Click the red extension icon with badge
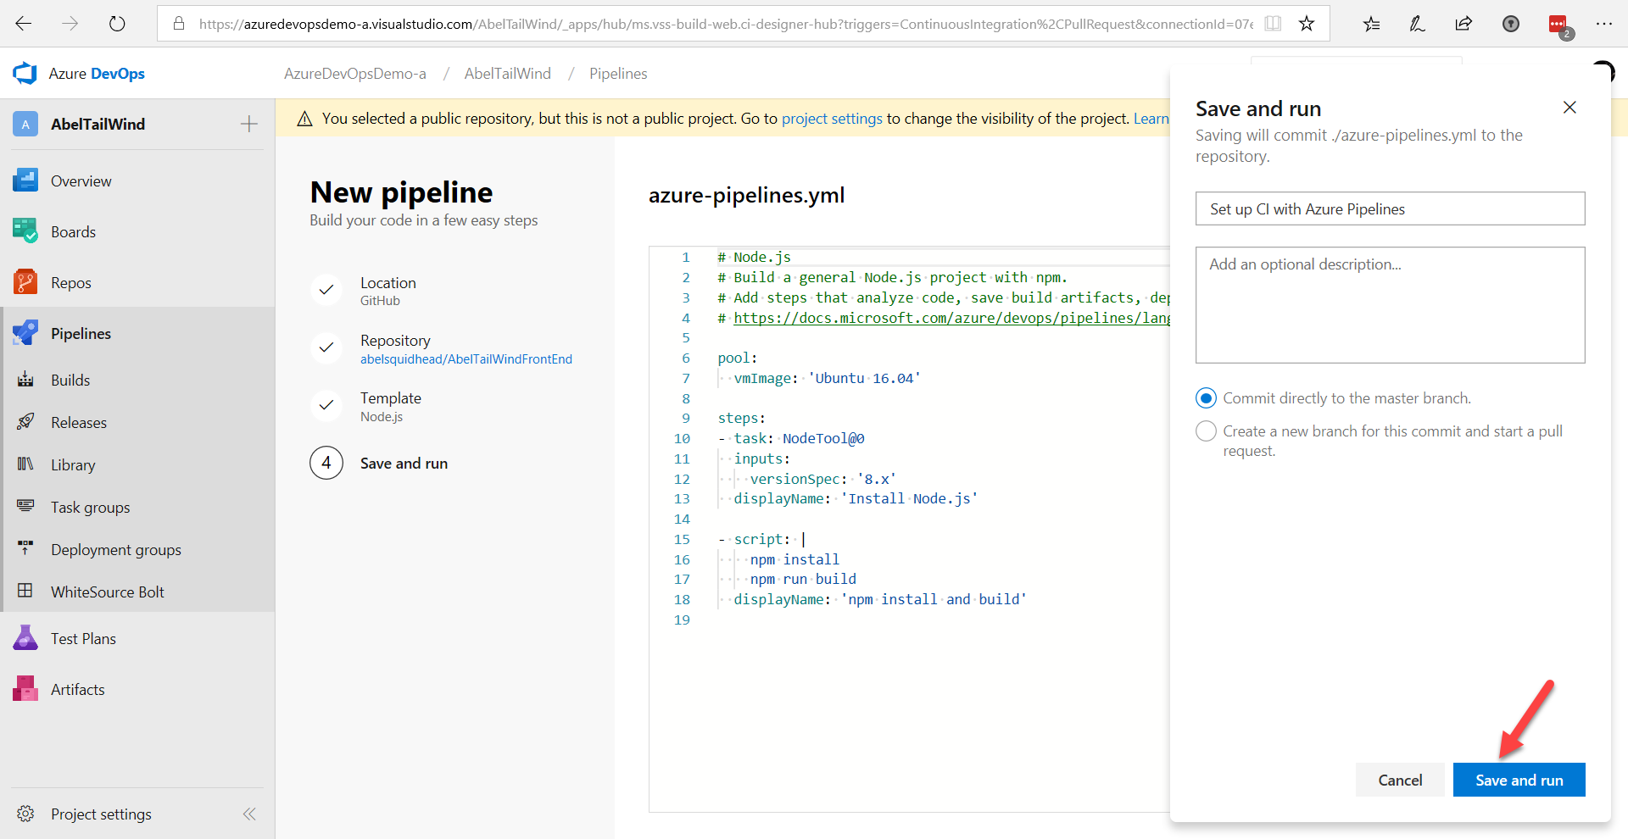This screenshot has width=1628, height=839. click(x=1558, y=25)
